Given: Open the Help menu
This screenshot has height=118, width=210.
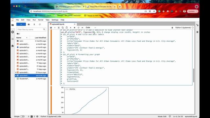Looking at the screenshot, I should [x=62, y=20].
